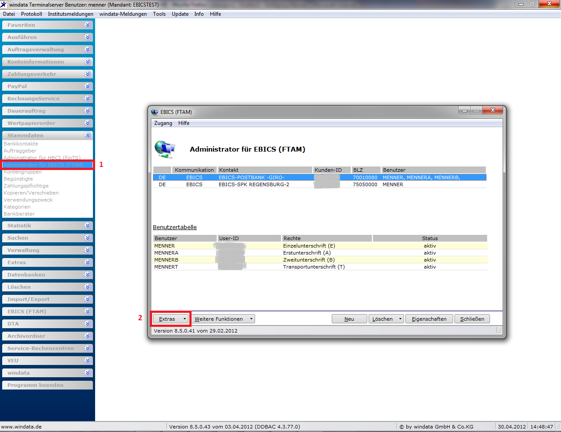Open the Weitere Funktionen dropdown
This screenshot has height=432, width=561.
(x=224, y=319)
